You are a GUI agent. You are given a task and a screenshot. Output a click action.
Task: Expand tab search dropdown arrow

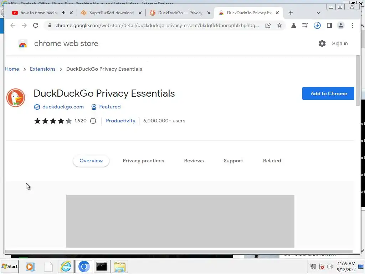pyautogui.click(x=318, y=13)
